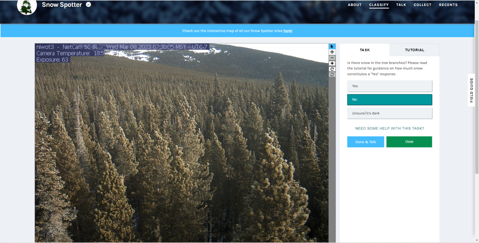Switch to the Tutorial tab
This screenshot has height=243, width=479.
click(415, 50)
